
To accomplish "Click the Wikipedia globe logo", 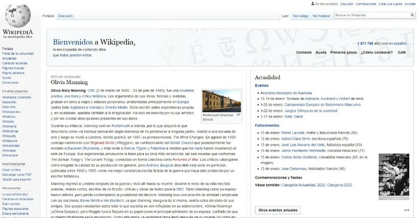I will (x=18, y=16).
